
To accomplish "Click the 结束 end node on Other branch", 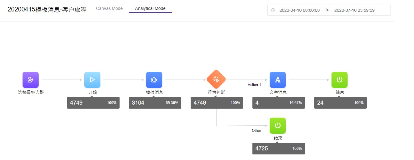I will click(278, 126).
